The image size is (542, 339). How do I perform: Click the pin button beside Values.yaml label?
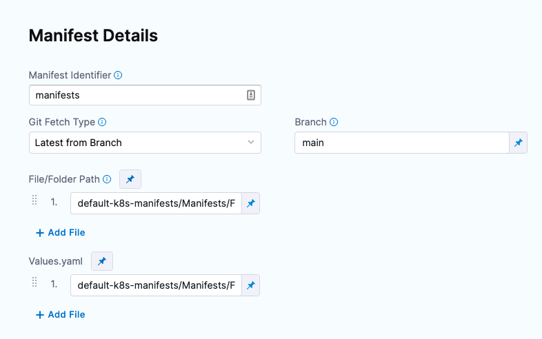tap(102, 261)
